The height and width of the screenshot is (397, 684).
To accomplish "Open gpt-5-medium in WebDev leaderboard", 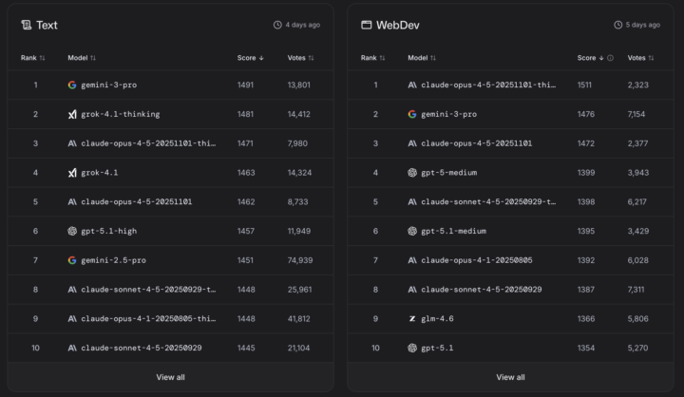I will [449, 173].
